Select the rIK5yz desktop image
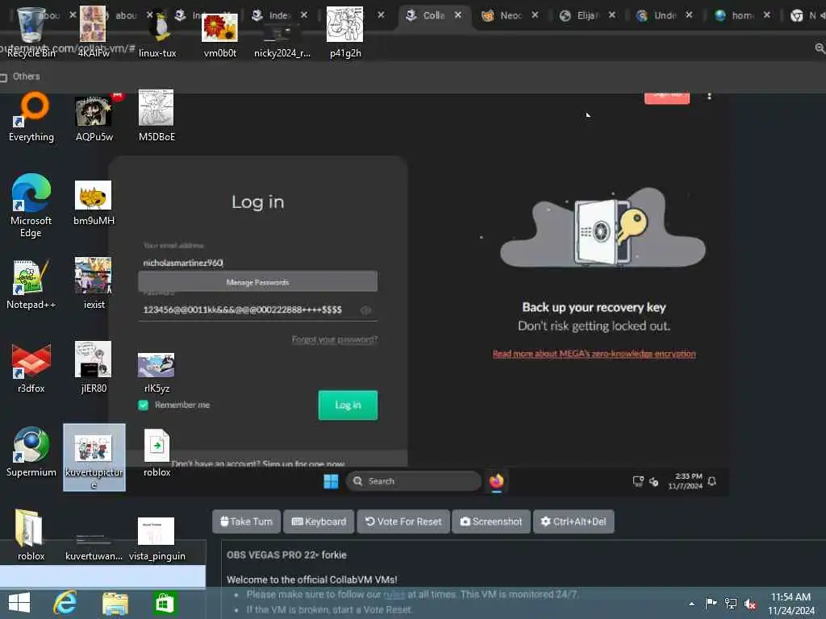The width and height of the screenshot is (826, 619). [x=156, y=372]
